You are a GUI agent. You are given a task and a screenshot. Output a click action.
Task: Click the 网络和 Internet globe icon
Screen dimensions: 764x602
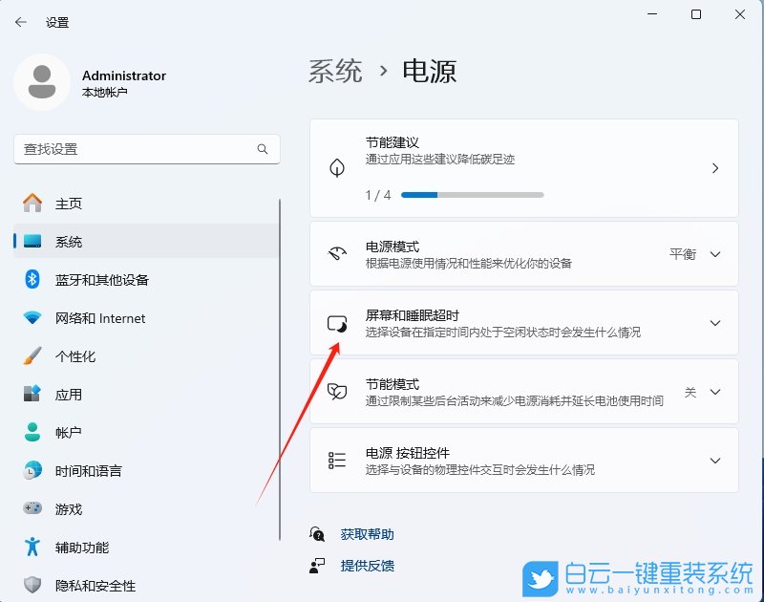(x=33, y=317)
